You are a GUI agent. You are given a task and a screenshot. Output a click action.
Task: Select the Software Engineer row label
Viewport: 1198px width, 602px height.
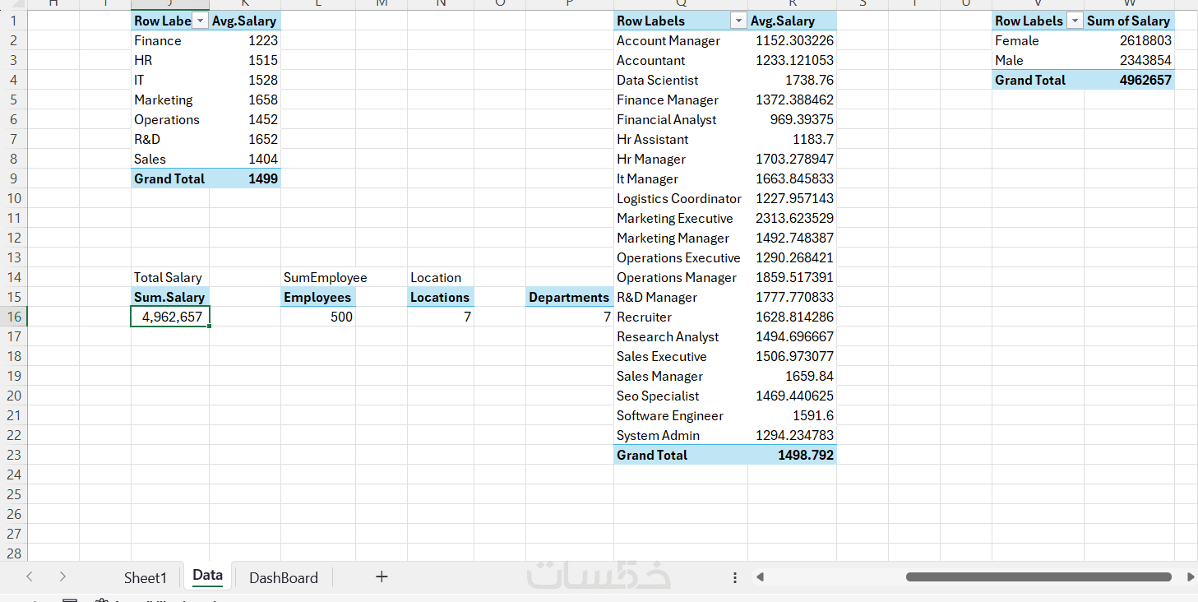click(x=681, y=415)
